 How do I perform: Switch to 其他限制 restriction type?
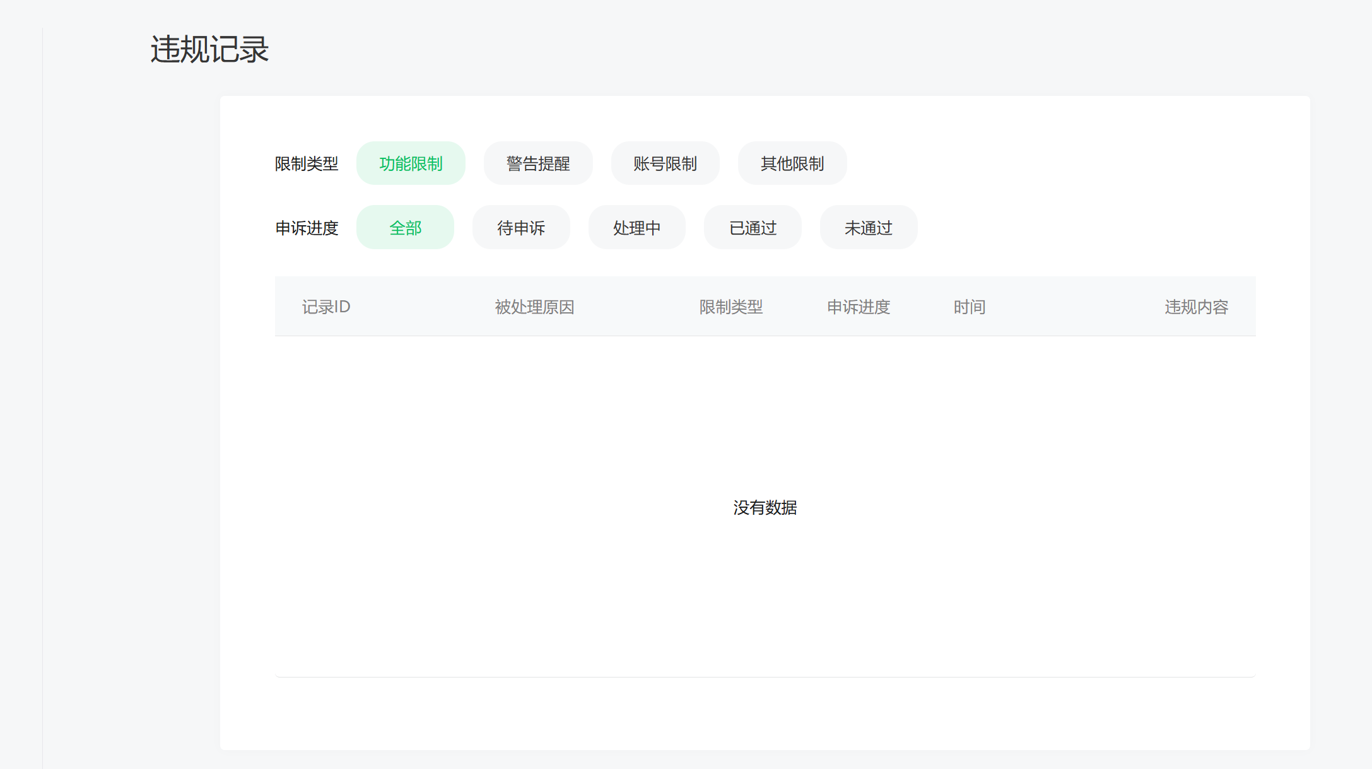pyautogui.click(x=792, y=163)
